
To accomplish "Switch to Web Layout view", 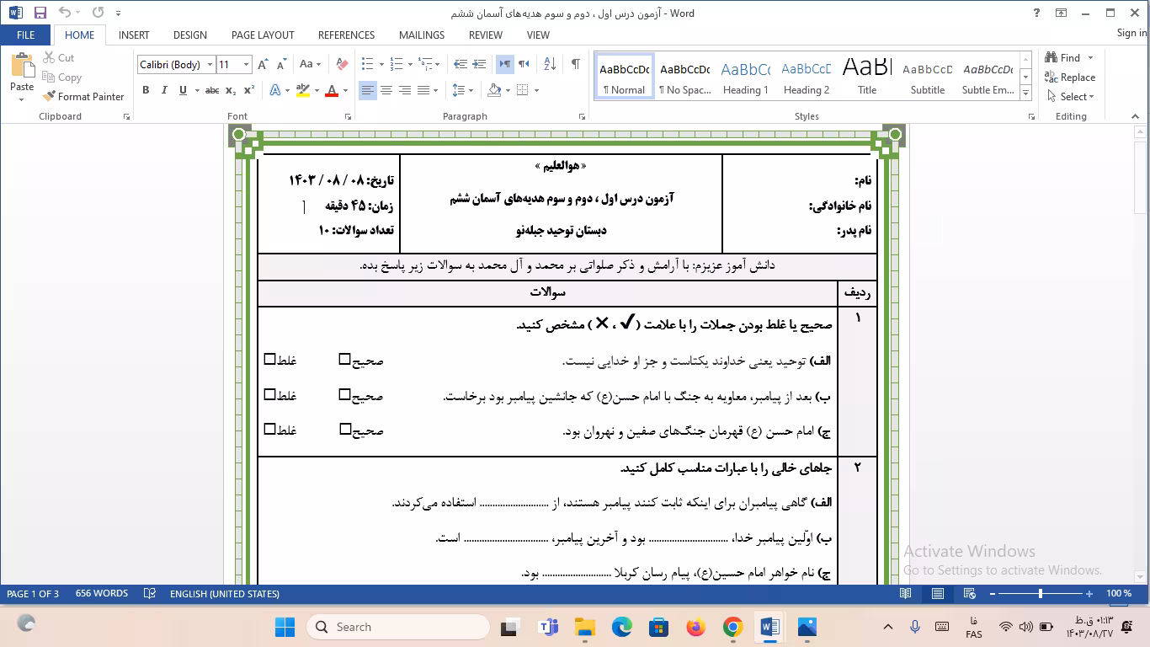I will click(969, 594).
